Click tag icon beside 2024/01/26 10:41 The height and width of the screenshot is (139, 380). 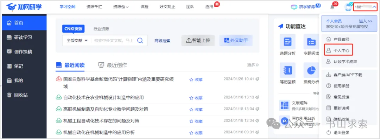(x=257, y=79)
